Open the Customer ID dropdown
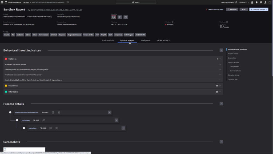273x154 pixels. click(x=244, y=2)
